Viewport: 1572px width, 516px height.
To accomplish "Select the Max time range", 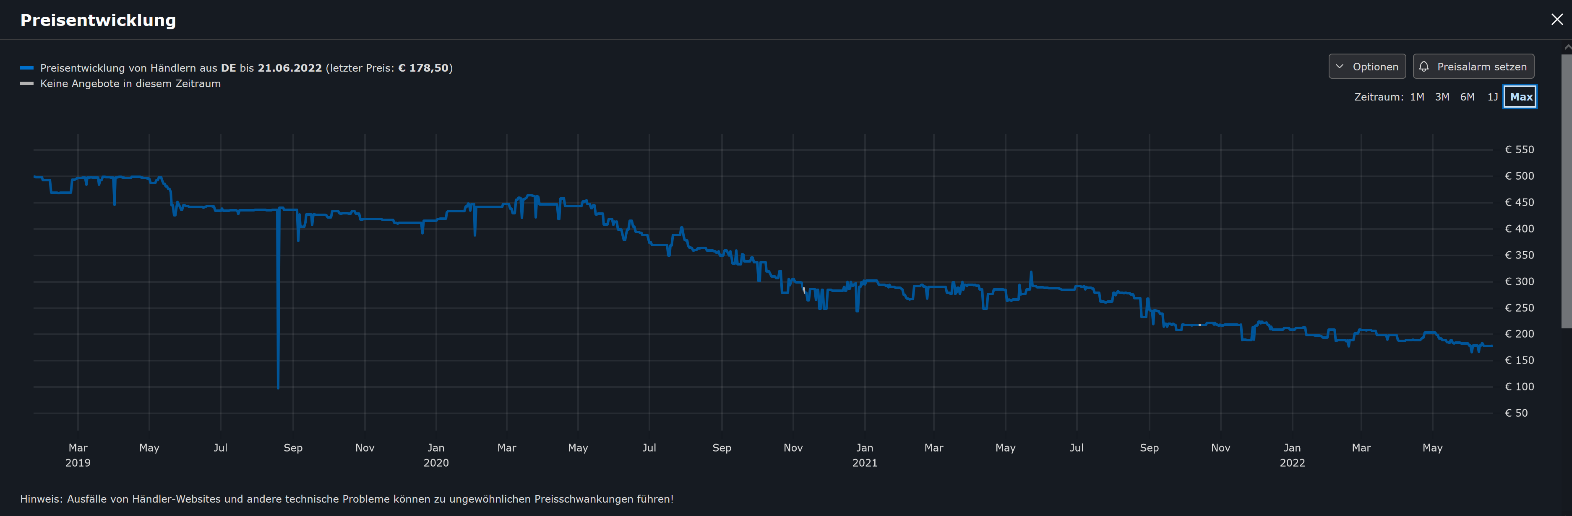I will pyautogui.click(x=1520, y=97).
